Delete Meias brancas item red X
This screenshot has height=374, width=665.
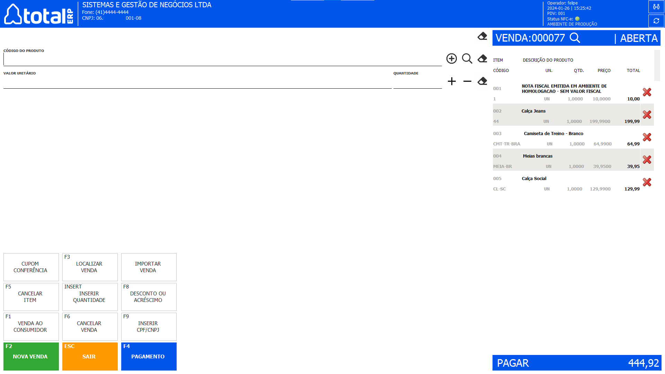tap(647, 160)
